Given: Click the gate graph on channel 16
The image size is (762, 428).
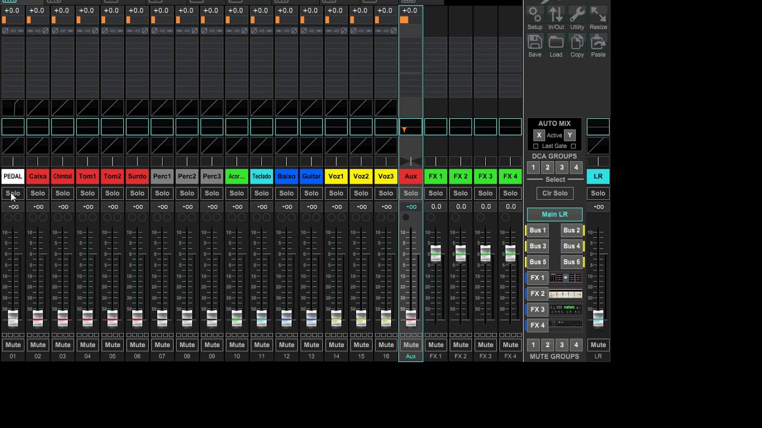Looking at the screenshot, I should pos(386,108).
